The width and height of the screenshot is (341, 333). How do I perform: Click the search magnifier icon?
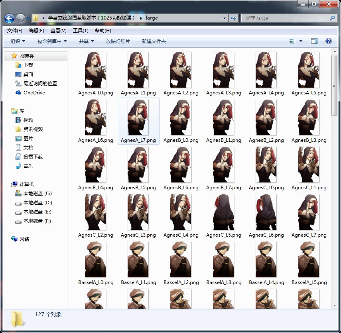pos(332,18)
